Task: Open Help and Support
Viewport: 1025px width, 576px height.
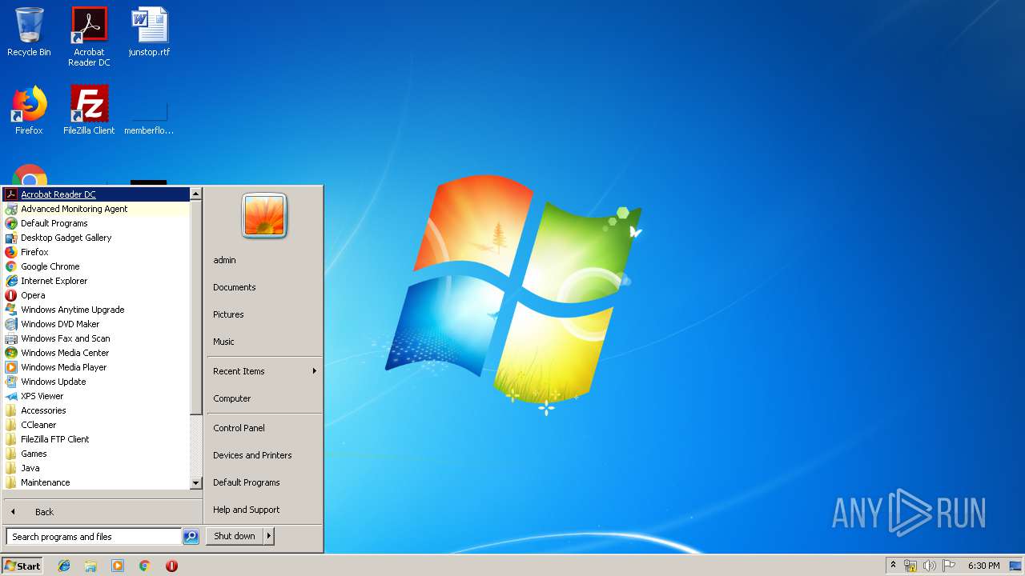Action: [264, 510]
